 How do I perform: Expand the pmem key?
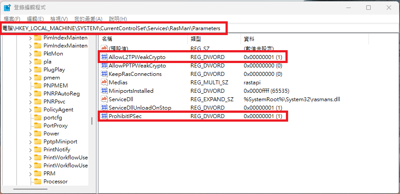[30, 78]
